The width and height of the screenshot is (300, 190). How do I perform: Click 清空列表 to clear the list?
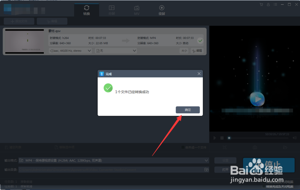coord(13,147)
